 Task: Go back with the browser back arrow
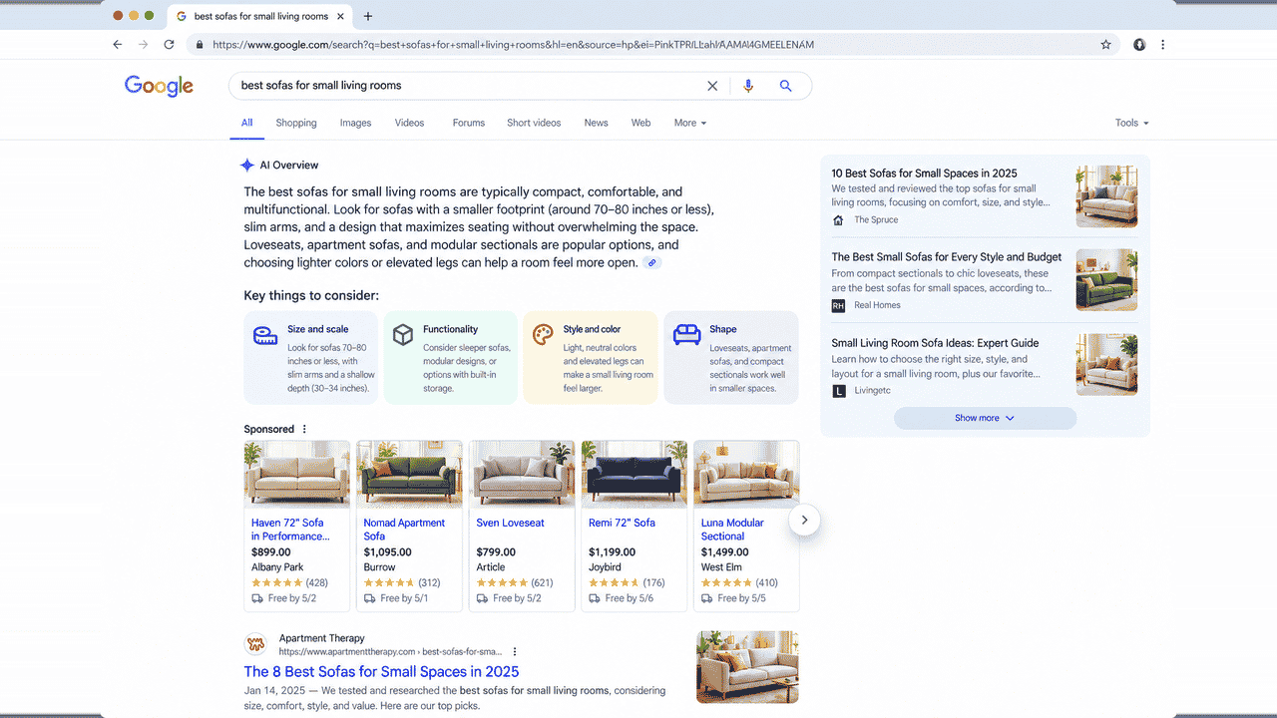[118, 45]
